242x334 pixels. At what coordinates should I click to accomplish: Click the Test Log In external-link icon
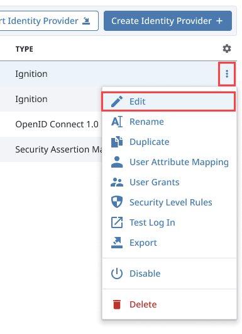tap(117, 222)
